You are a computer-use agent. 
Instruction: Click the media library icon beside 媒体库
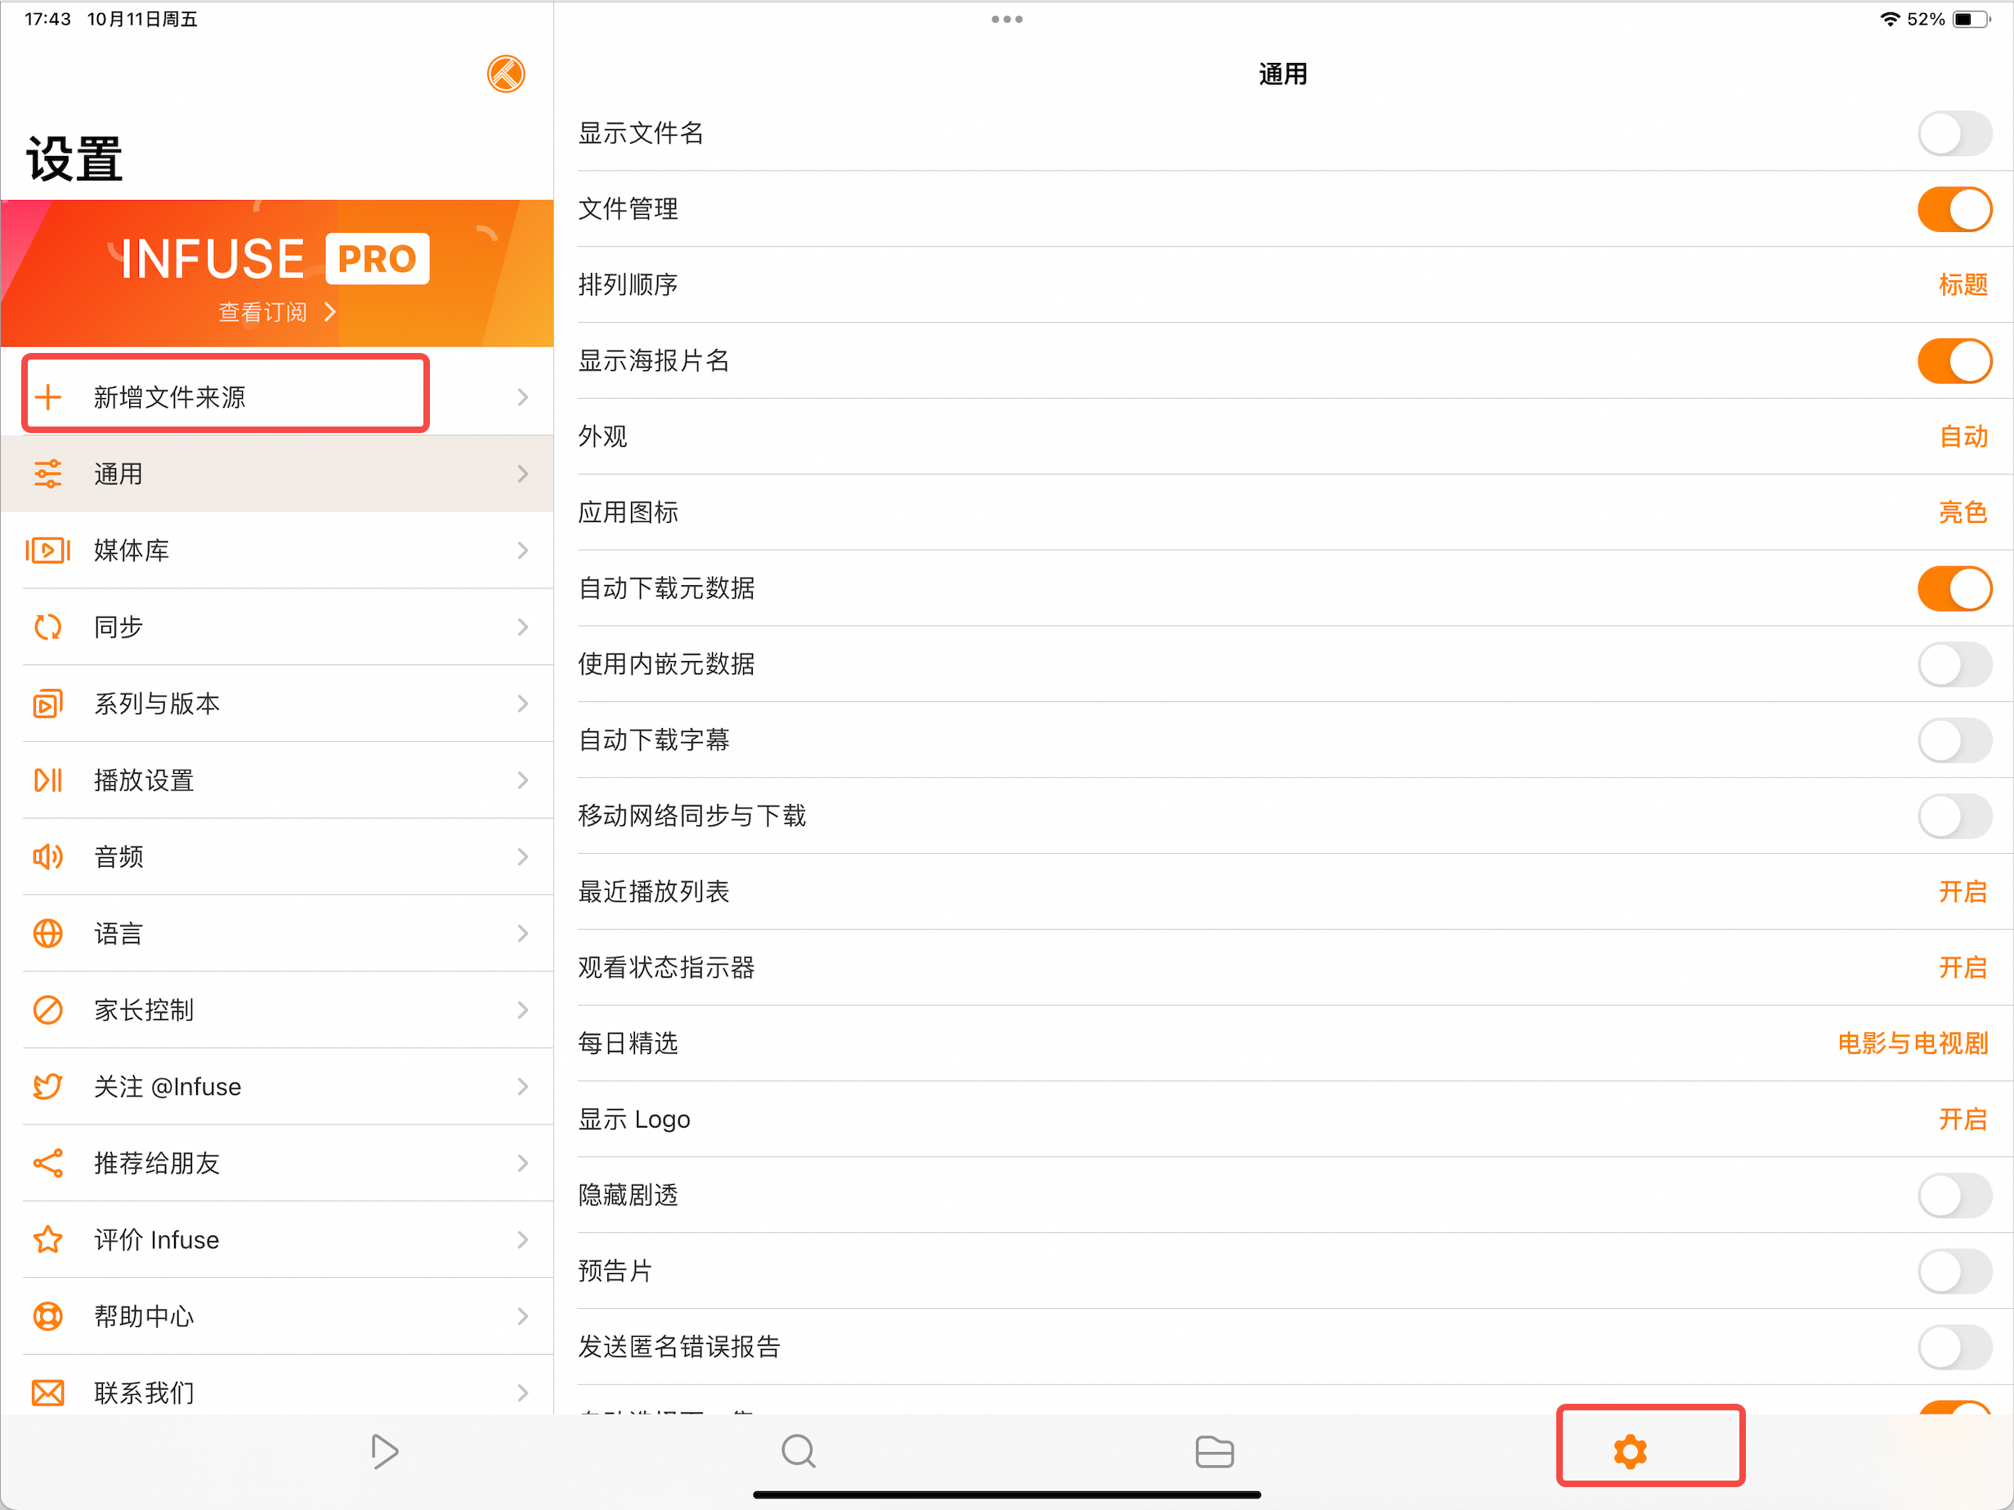(x=47, y=550)
